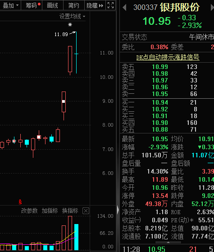
Task: Click the 外盘 value 49.38万
Action: (156, 204)
